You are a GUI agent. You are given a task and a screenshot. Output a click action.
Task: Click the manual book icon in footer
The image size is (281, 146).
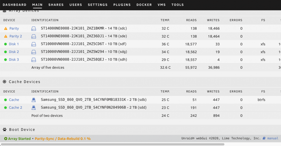click(264, 138)
